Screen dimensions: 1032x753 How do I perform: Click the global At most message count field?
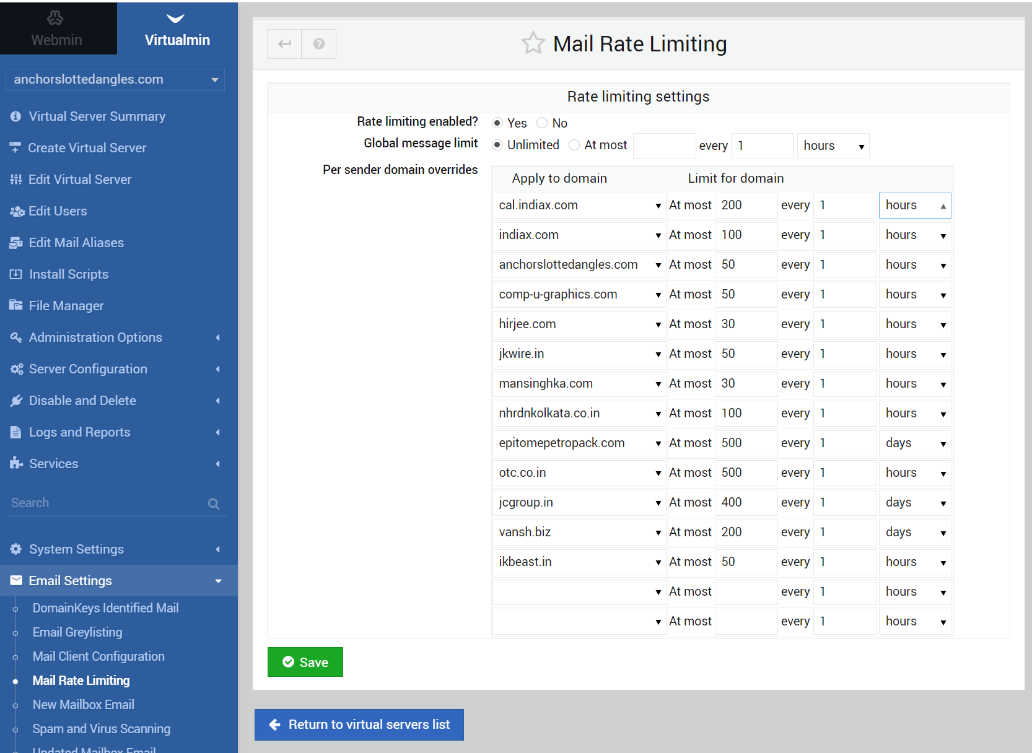point(664,146)
